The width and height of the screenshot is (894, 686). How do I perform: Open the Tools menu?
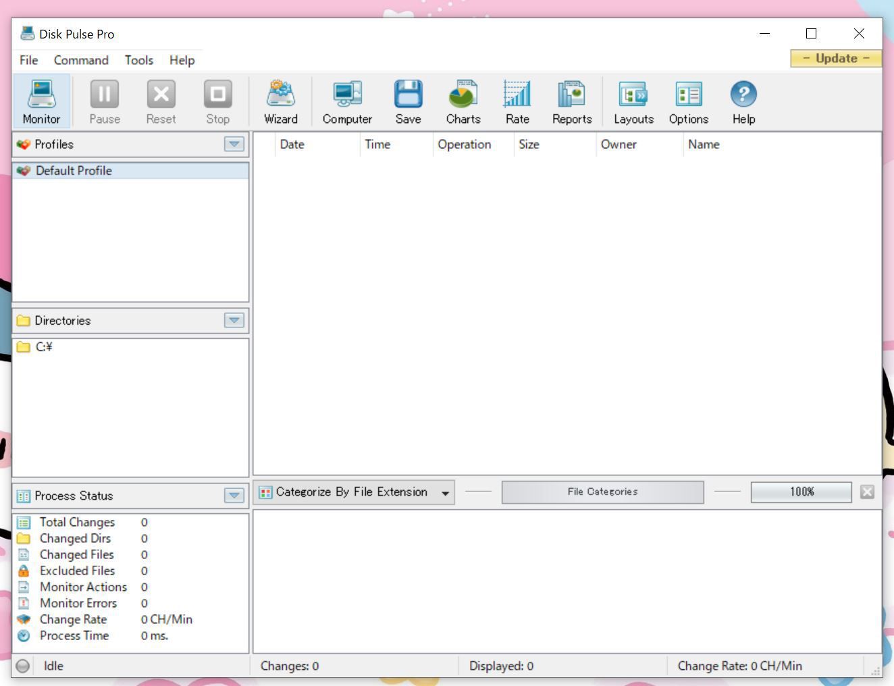tap(139, 60)
